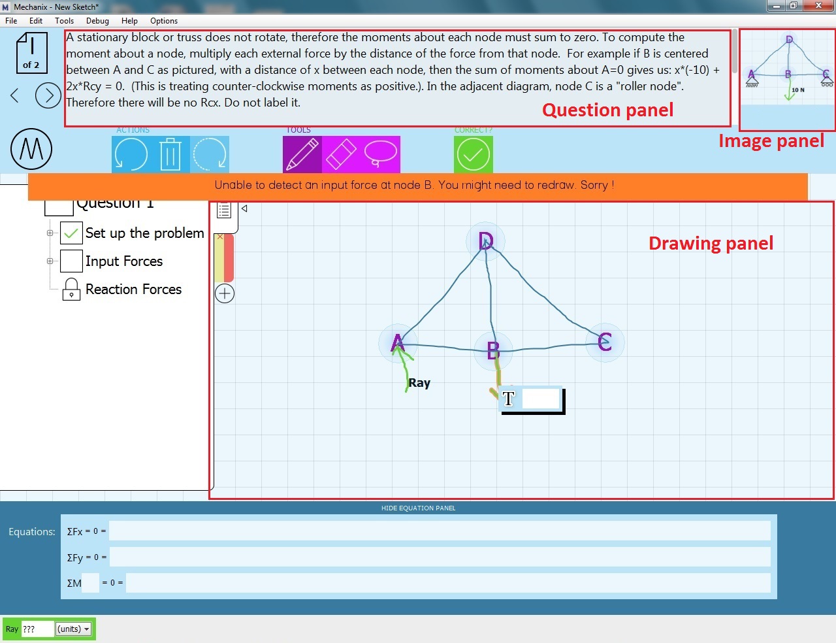The width and height of the screenshot is (836, 643).
Task: Select the lasso selection tool
Action: [380, 155]
